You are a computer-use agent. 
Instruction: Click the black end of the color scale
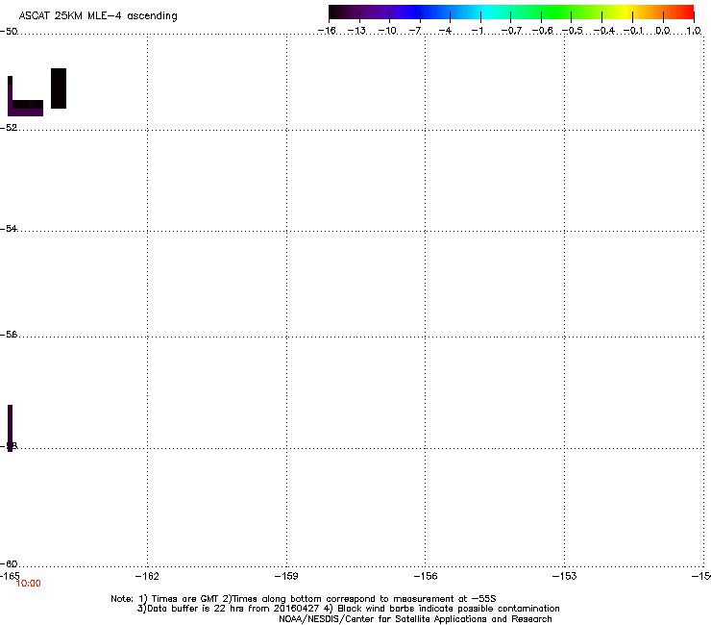click(335, 12)
